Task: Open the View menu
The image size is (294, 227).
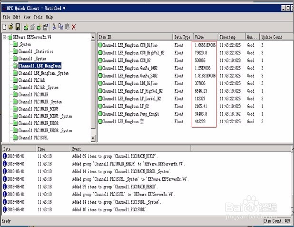Action: point(27,17)
